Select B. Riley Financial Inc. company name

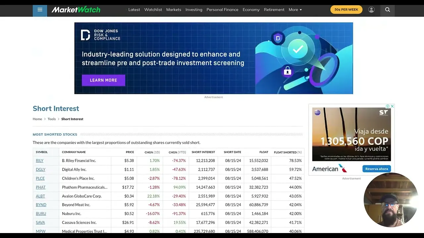coord(79,161)
